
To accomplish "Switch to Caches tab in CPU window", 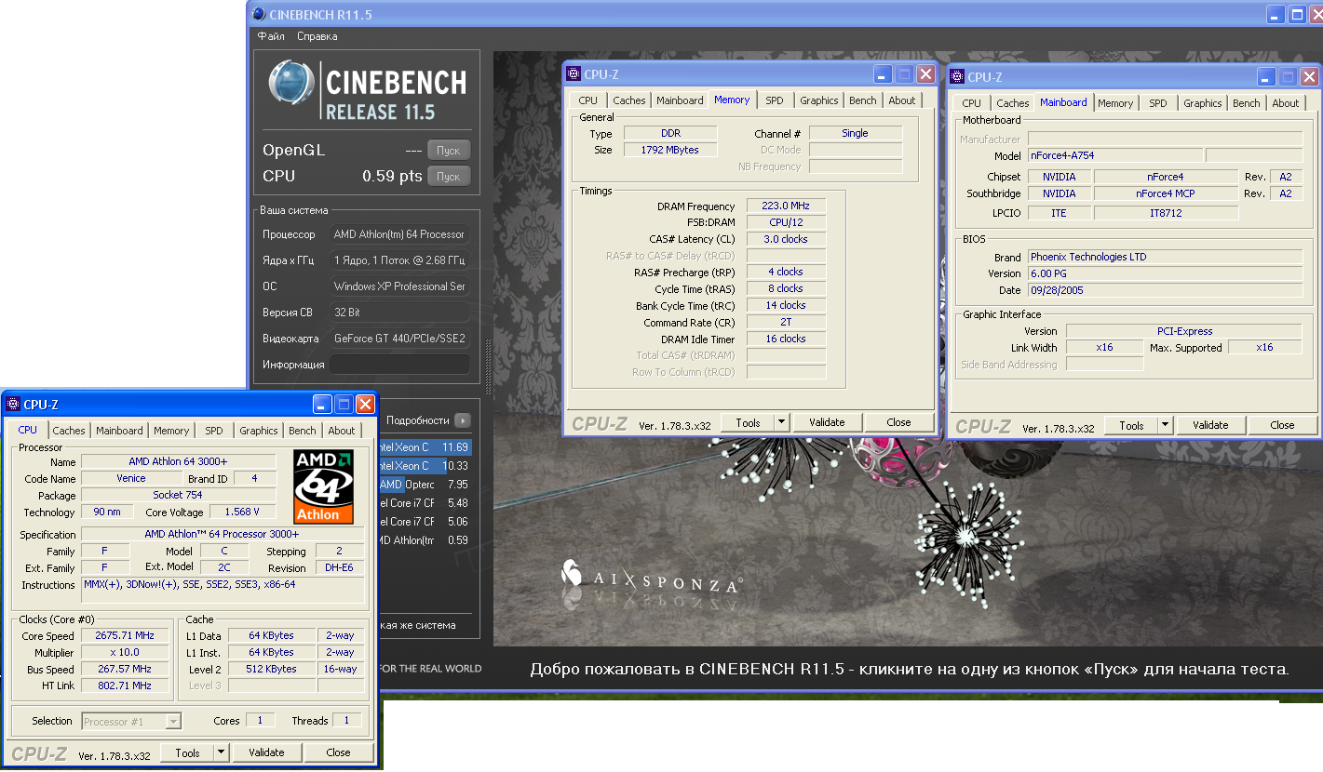I will pos(69,431).
